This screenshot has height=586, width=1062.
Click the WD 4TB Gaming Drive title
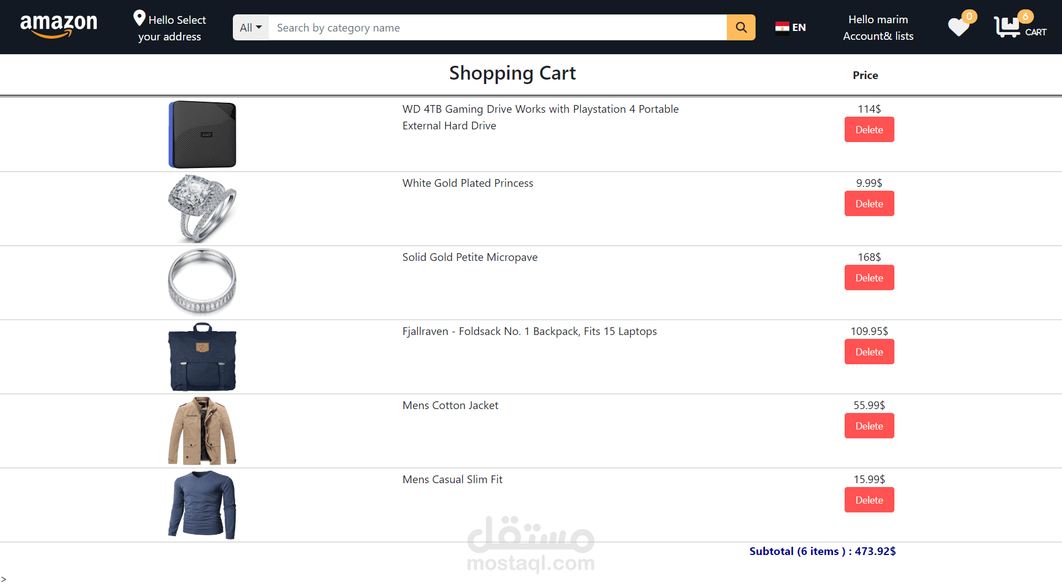coord(540,117)
